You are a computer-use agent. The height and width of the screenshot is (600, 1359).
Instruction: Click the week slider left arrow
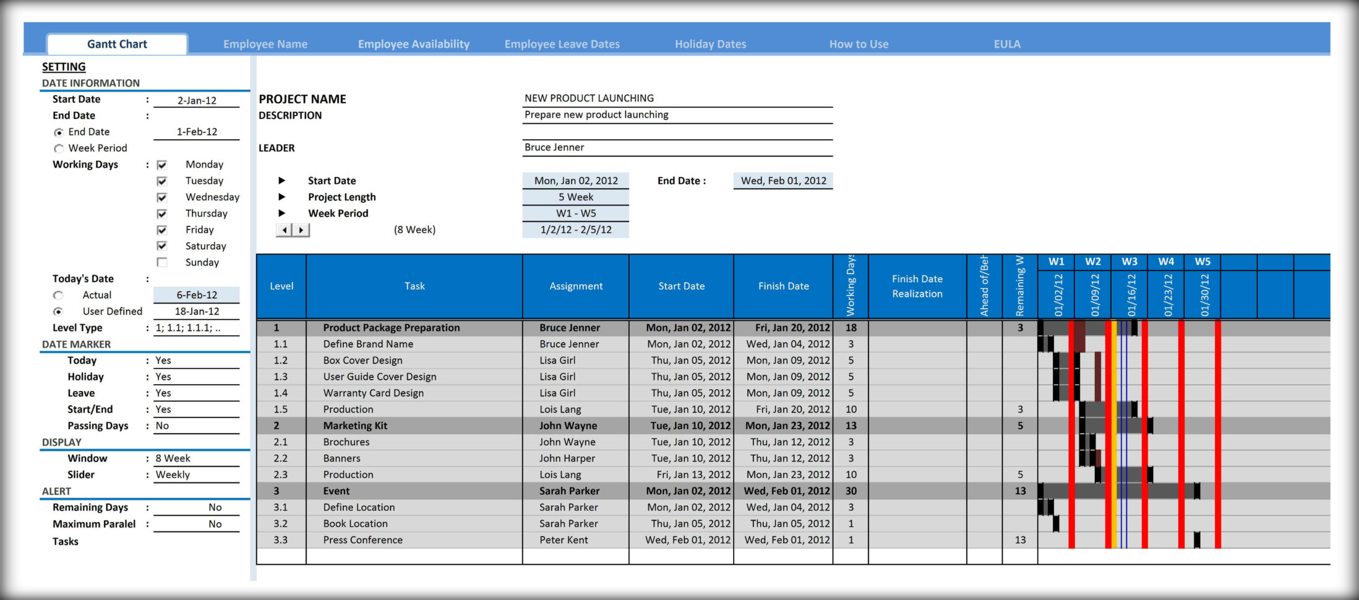click(284, 230)
